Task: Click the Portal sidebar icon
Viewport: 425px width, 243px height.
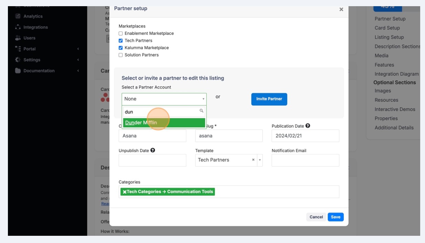Action: [18, 49]
